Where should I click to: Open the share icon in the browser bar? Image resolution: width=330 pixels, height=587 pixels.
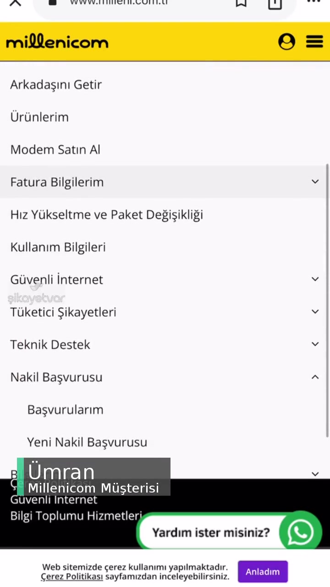pos(275,4)
